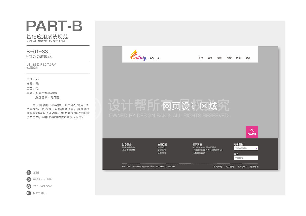Click the 地理位置 footer heading
The height and width of the screenshot is (216, 306).
click(x=162, y=145)
